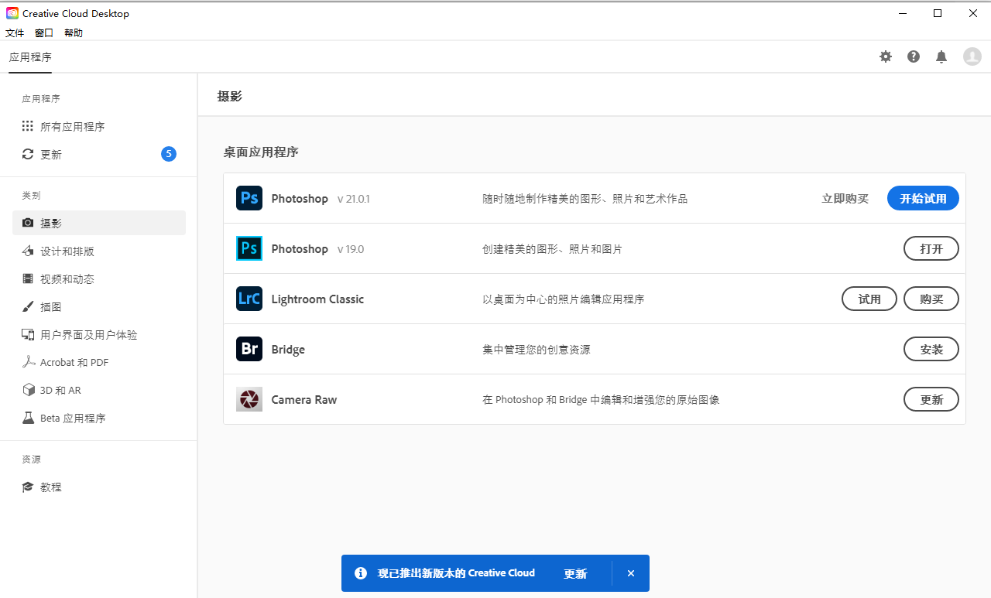
Task: Click the description 集中管理您的创意资源
Action: 537,350
